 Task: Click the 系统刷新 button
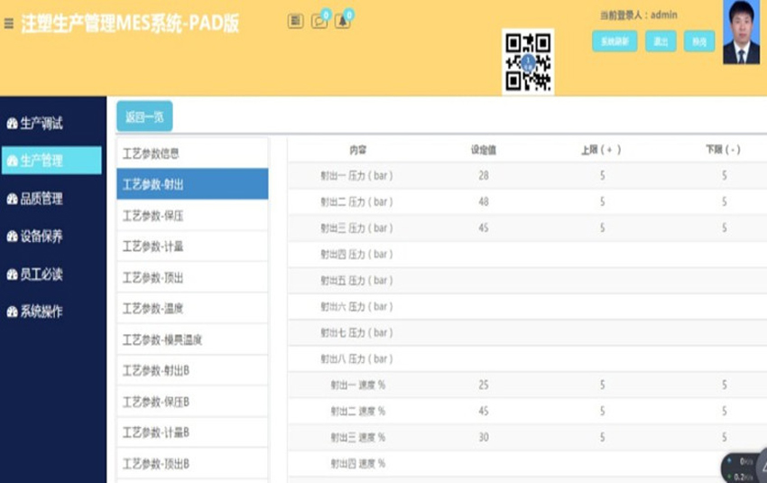pos(615,42)
